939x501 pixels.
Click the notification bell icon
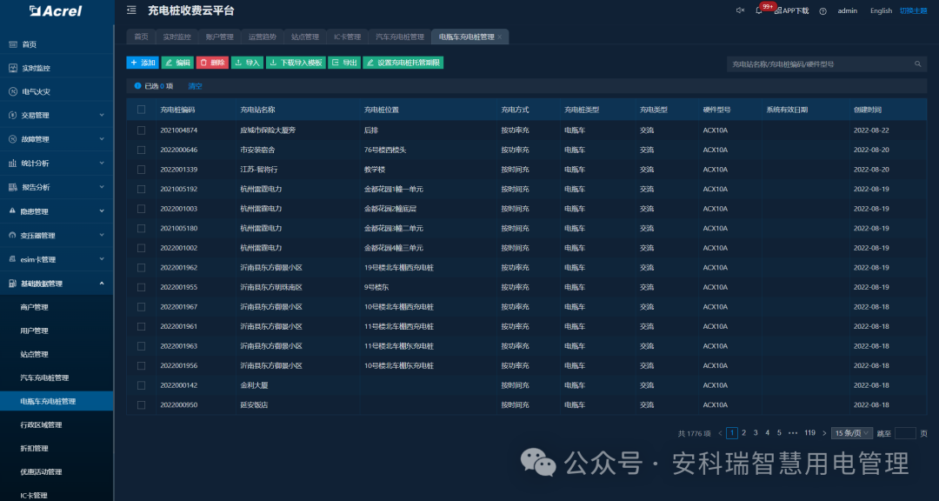tap(758, 10)
